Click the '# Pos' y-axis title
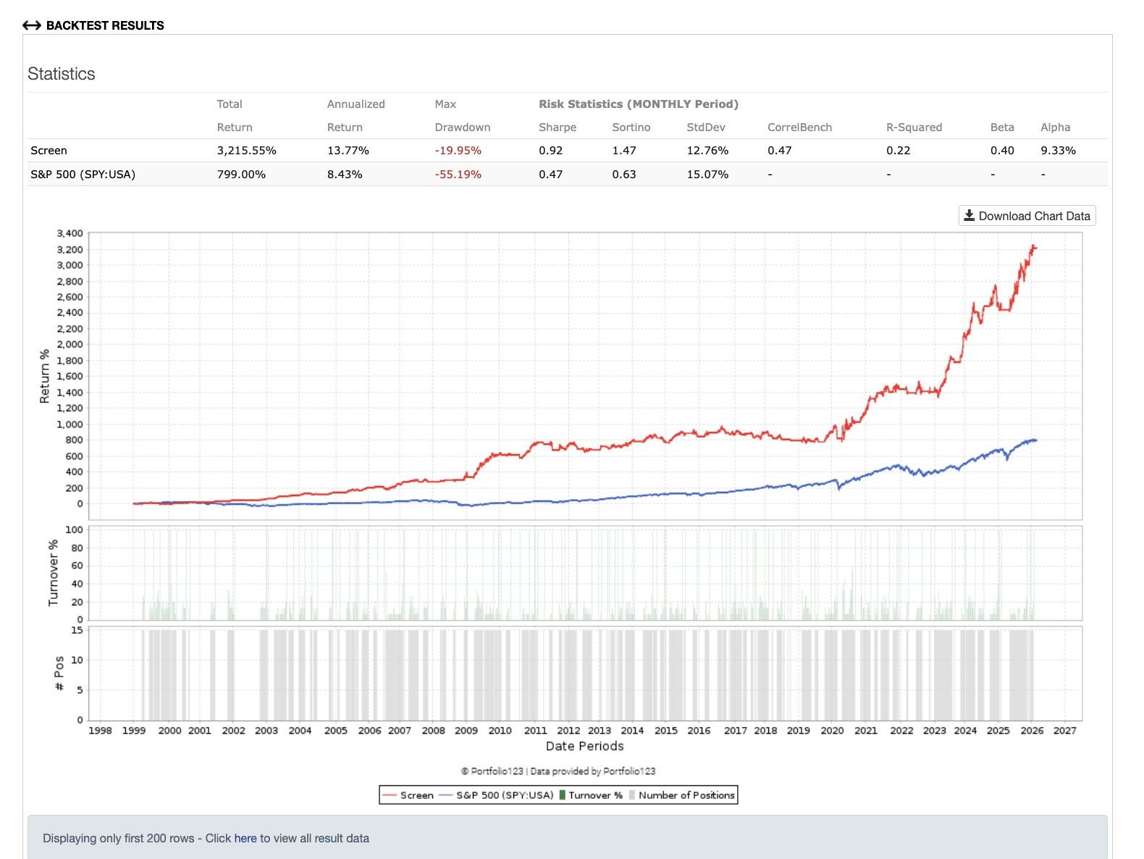 click(x=59, y=673)
